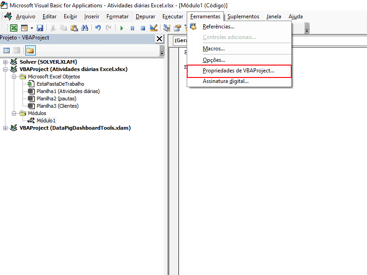The image size is (367, 275).
Task: Collapse the Microsoft Excel Objetos folder
Action: (x=14, y=77)
